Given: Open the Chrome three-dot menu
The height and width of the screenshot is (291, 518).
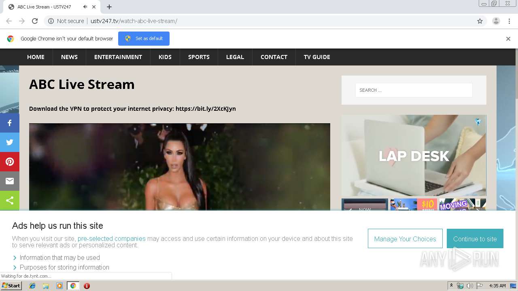Looking at the screenshot, I should coord(509,21).
